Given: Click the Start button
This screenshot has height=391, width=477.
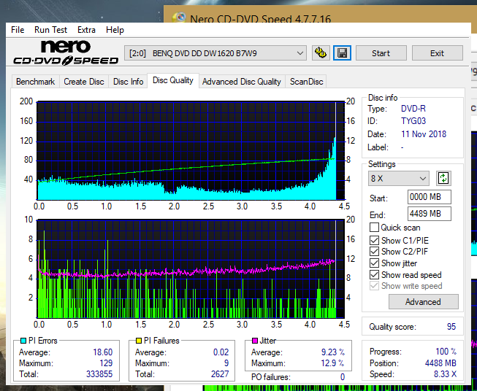Looking at the screenshot, I should [381, 53].
